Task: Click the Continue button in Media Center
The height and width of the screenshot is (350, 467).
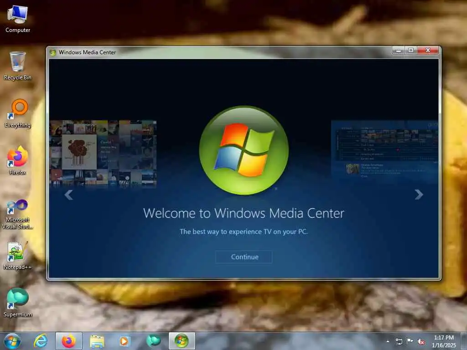Action: point(244,257)
